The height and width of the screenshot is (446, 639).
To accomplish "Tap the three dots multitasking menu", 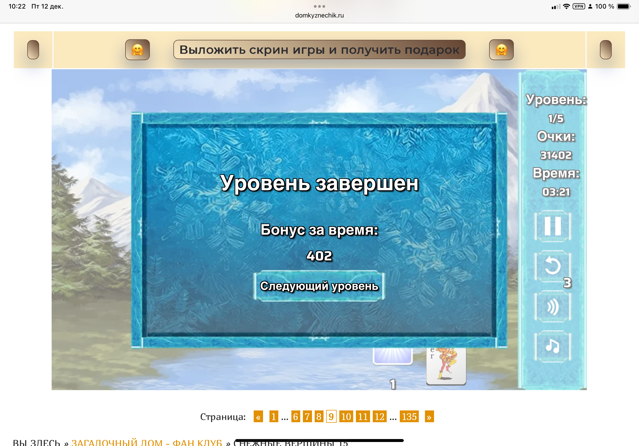I will pyautogui.click(x=319, y=6).
